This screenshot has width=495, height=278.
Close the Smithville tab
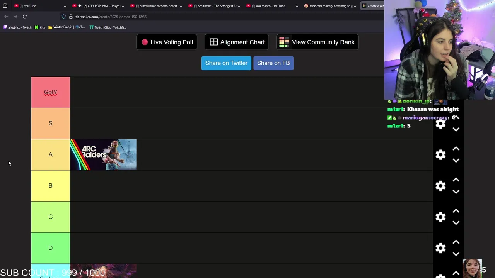point(239,6)
